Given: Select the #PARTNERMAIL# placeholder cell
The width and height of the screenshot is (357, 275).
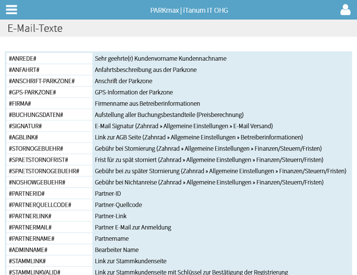Looking at the screenshot, I should click(x=49, y=228).
